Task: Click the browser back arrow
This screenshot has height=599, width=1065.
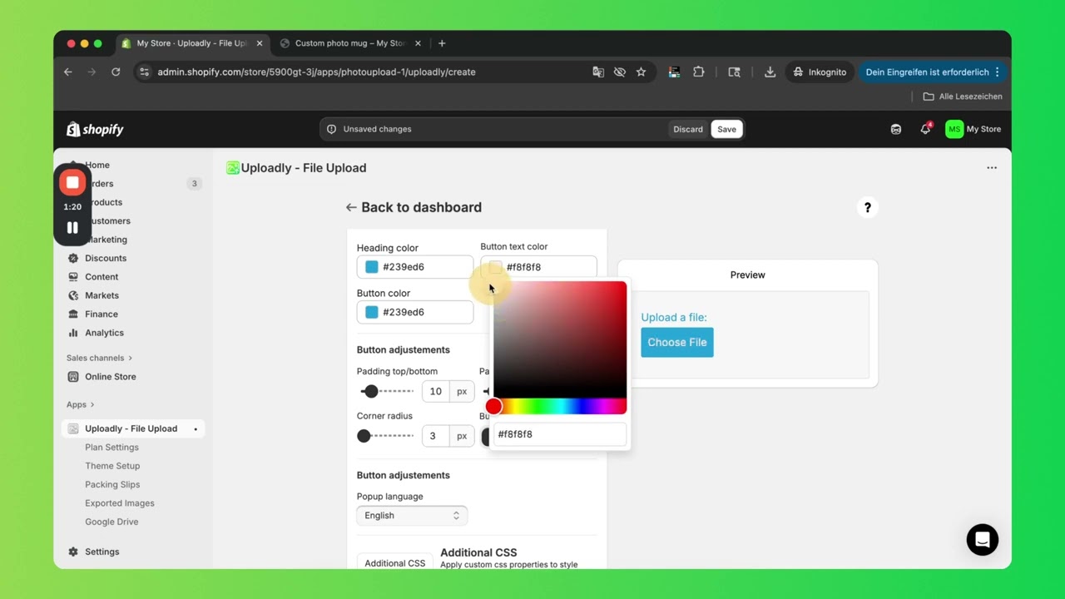Action: click(68, 72)
